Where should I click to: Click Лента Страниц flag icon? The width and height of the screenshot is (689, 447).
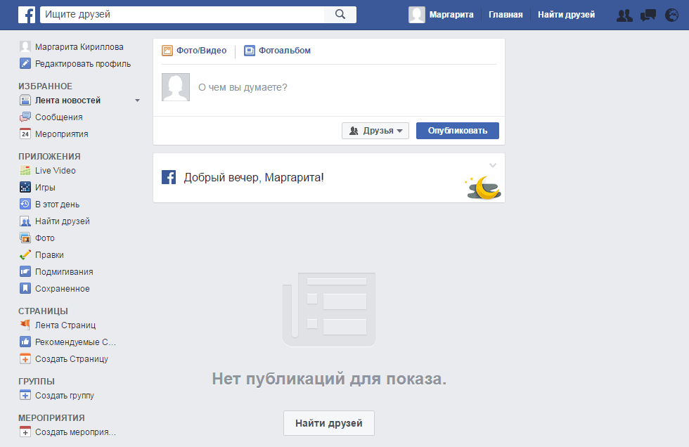pos(25,325)
